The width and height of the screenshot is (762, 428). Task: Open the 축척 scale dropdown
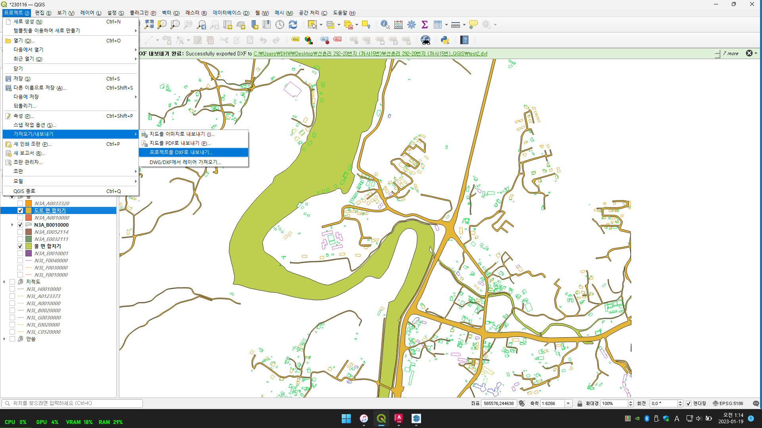(568, 403)
